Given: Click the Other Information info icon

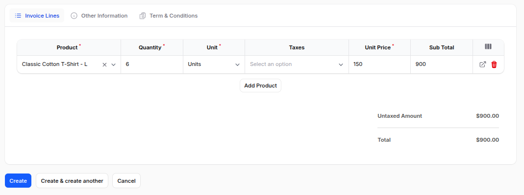Looking at the screenshot, I should tap(74, 16).
